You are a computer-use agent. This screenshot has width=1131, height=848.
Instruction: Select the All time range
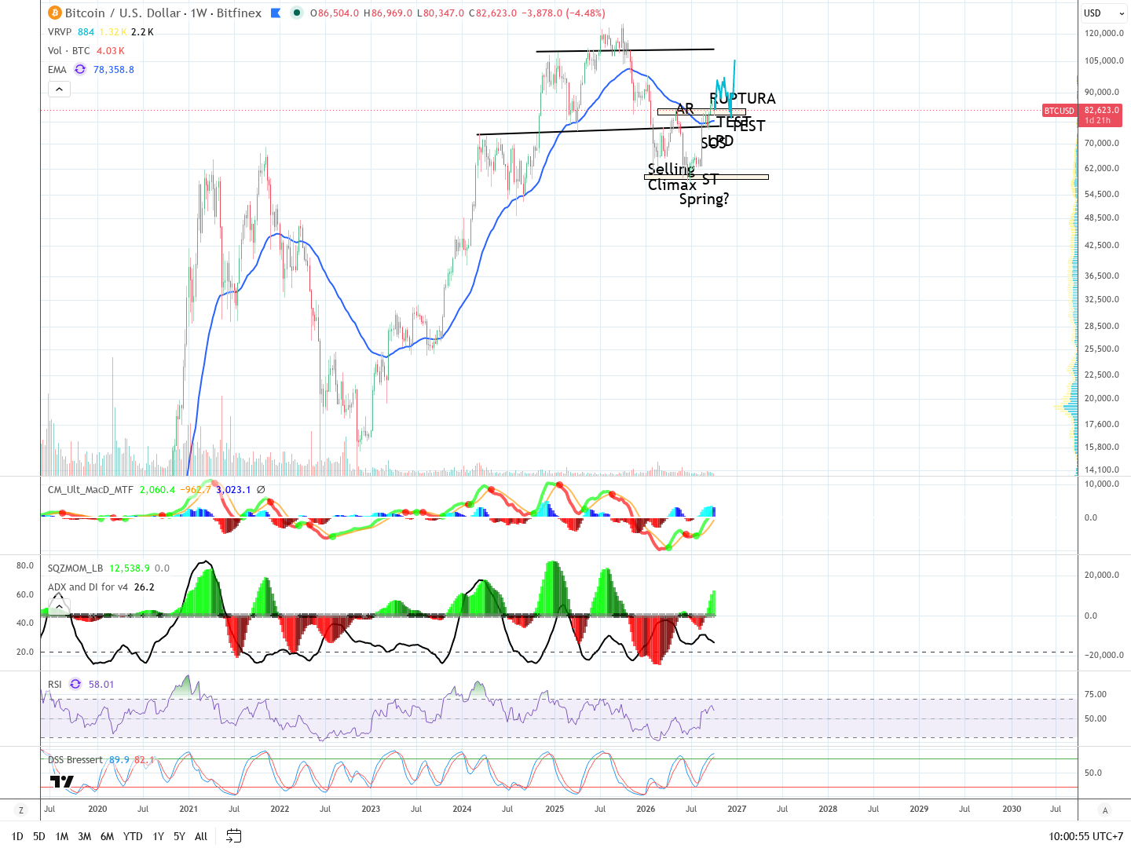click(x=201, y=836)
